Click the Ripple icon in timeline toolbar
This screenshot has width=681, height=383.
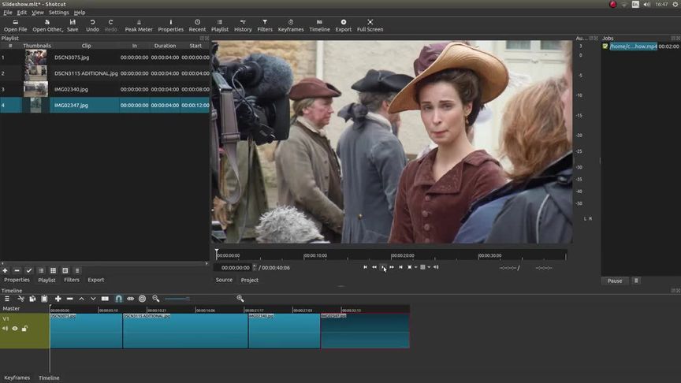[142, 299]
